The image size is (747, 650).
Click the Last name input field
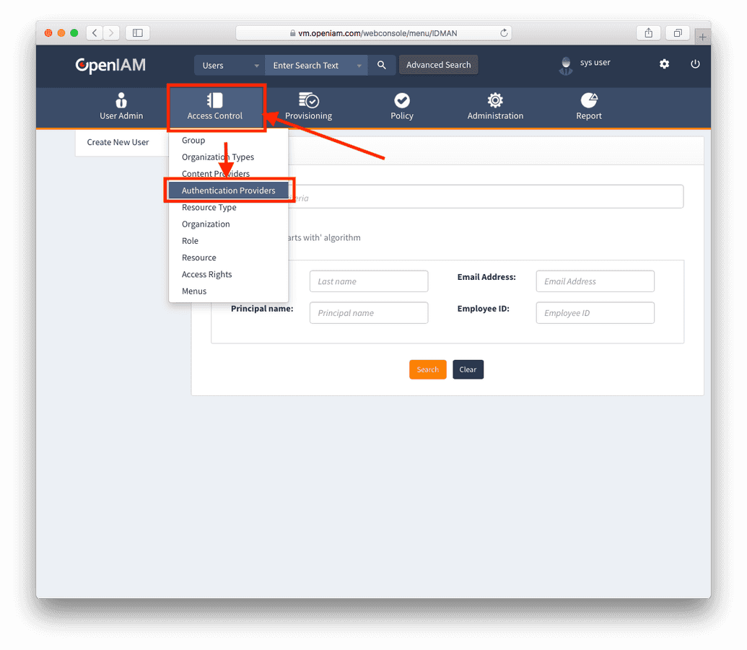[x=369, y=281]
